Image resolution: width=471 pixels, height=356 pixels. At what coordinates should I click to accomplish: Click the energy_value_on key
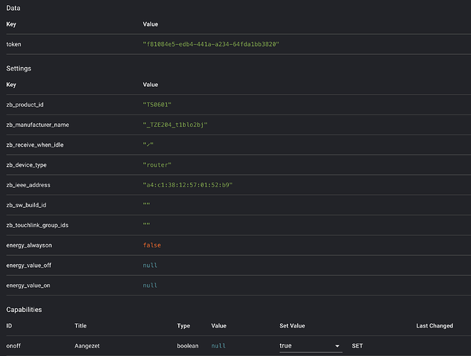pos(29,286)
